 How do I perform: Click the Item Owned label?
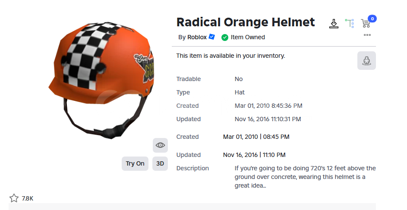[x=248, y=37]
